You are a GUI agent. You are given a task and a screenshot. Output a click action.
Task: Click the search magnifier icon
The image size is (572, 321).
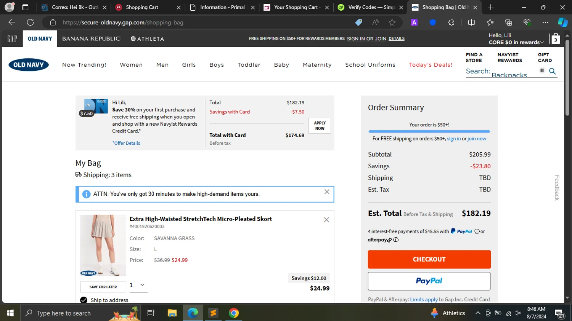(x=552, y=71)
